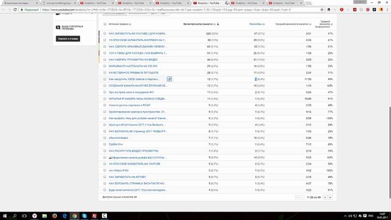Open Microsoft Edge from the taskbar
This screenshot has width=391, height=220.
[65, 216]
